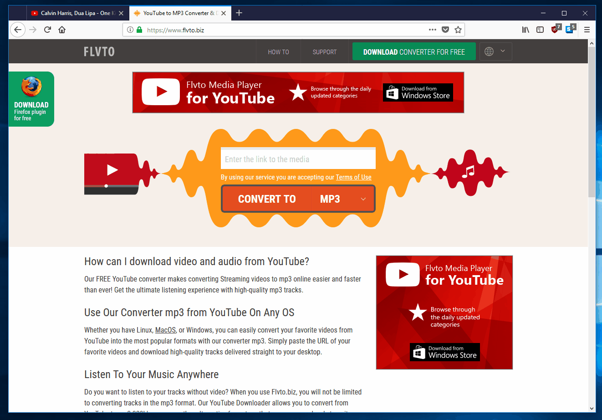This screenshot has width=602, height=420.
Task: Click the globe language icon
Action: pos(489,51)
